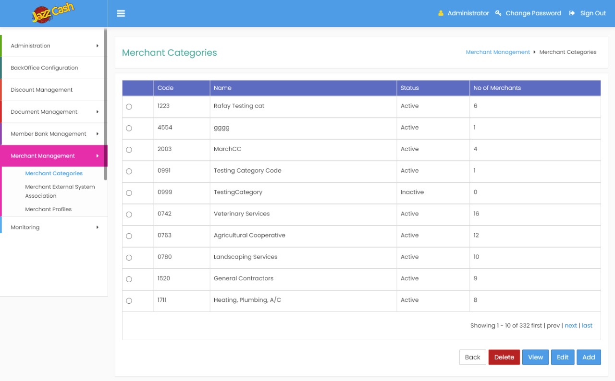Click the sign out arrow icon
The image size is (615, 381).
click(572, 13)
